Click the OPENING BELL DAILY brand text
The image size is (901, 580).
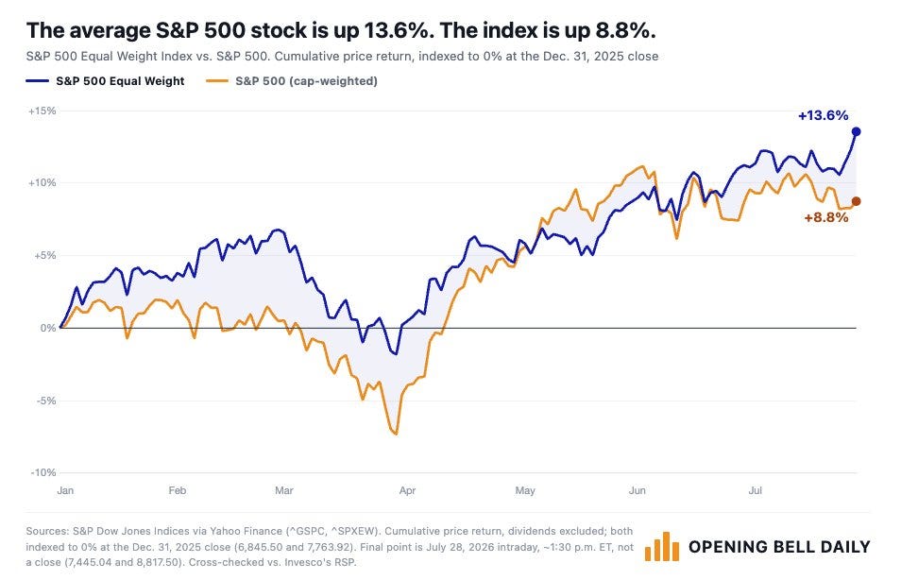pyautogui.click(x=779, y=547)
